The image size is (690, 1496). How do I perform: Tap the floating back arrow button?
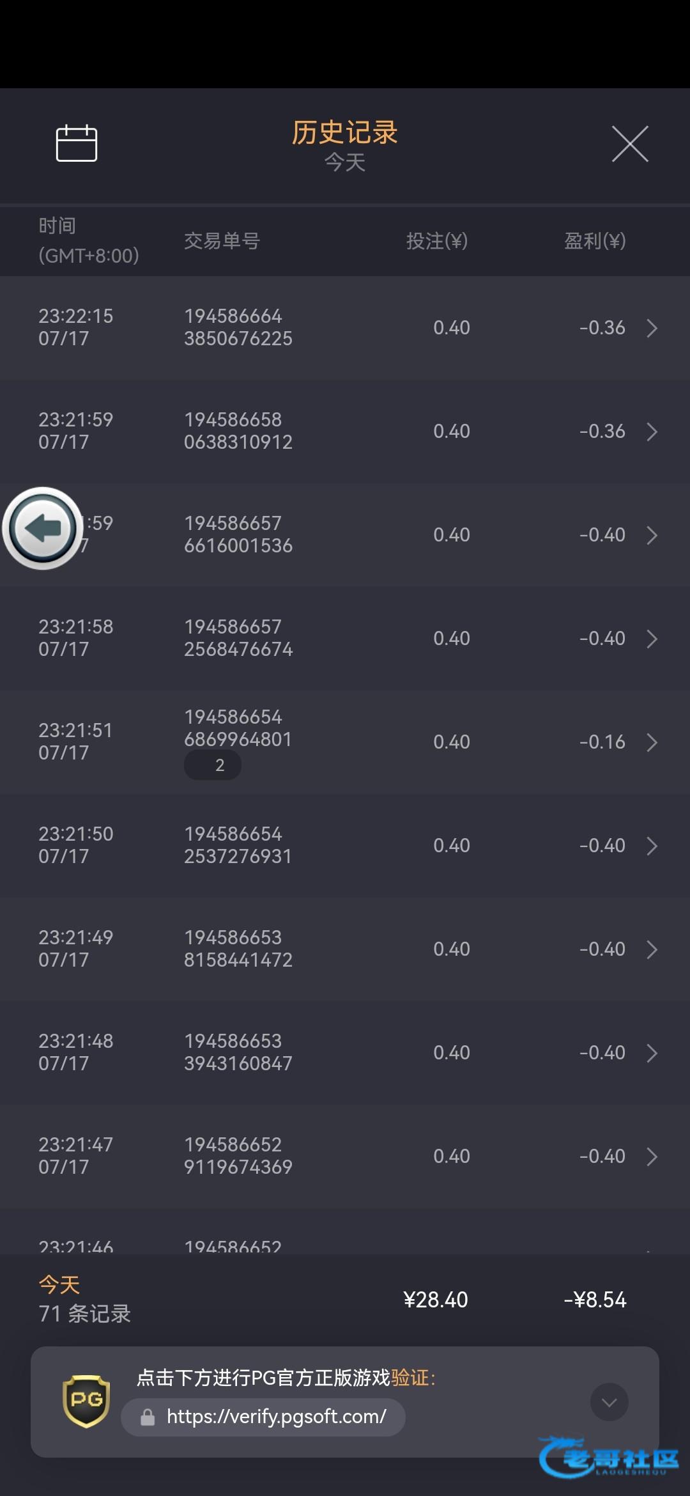(x=43, y=528)
